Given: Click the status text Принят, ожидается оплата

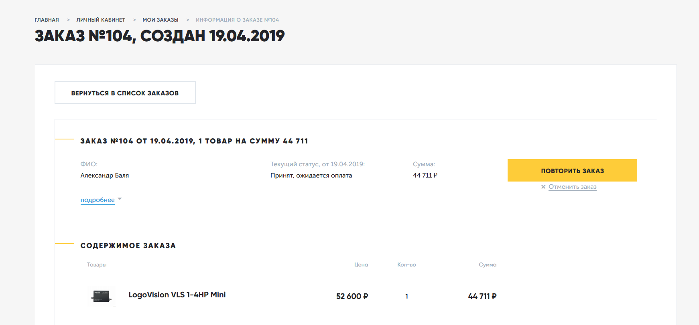Looking at the screenshot, I should [x=311, y=176].
